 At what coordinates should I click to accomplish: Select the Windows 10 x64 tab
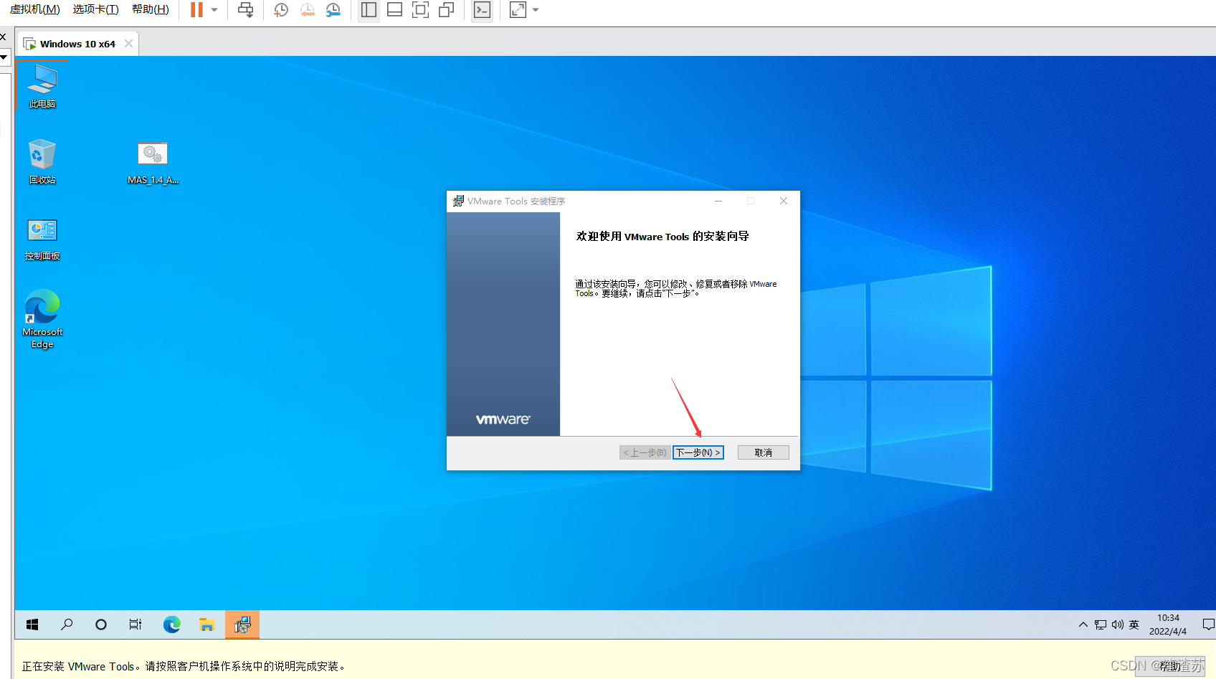click(77, 44)
